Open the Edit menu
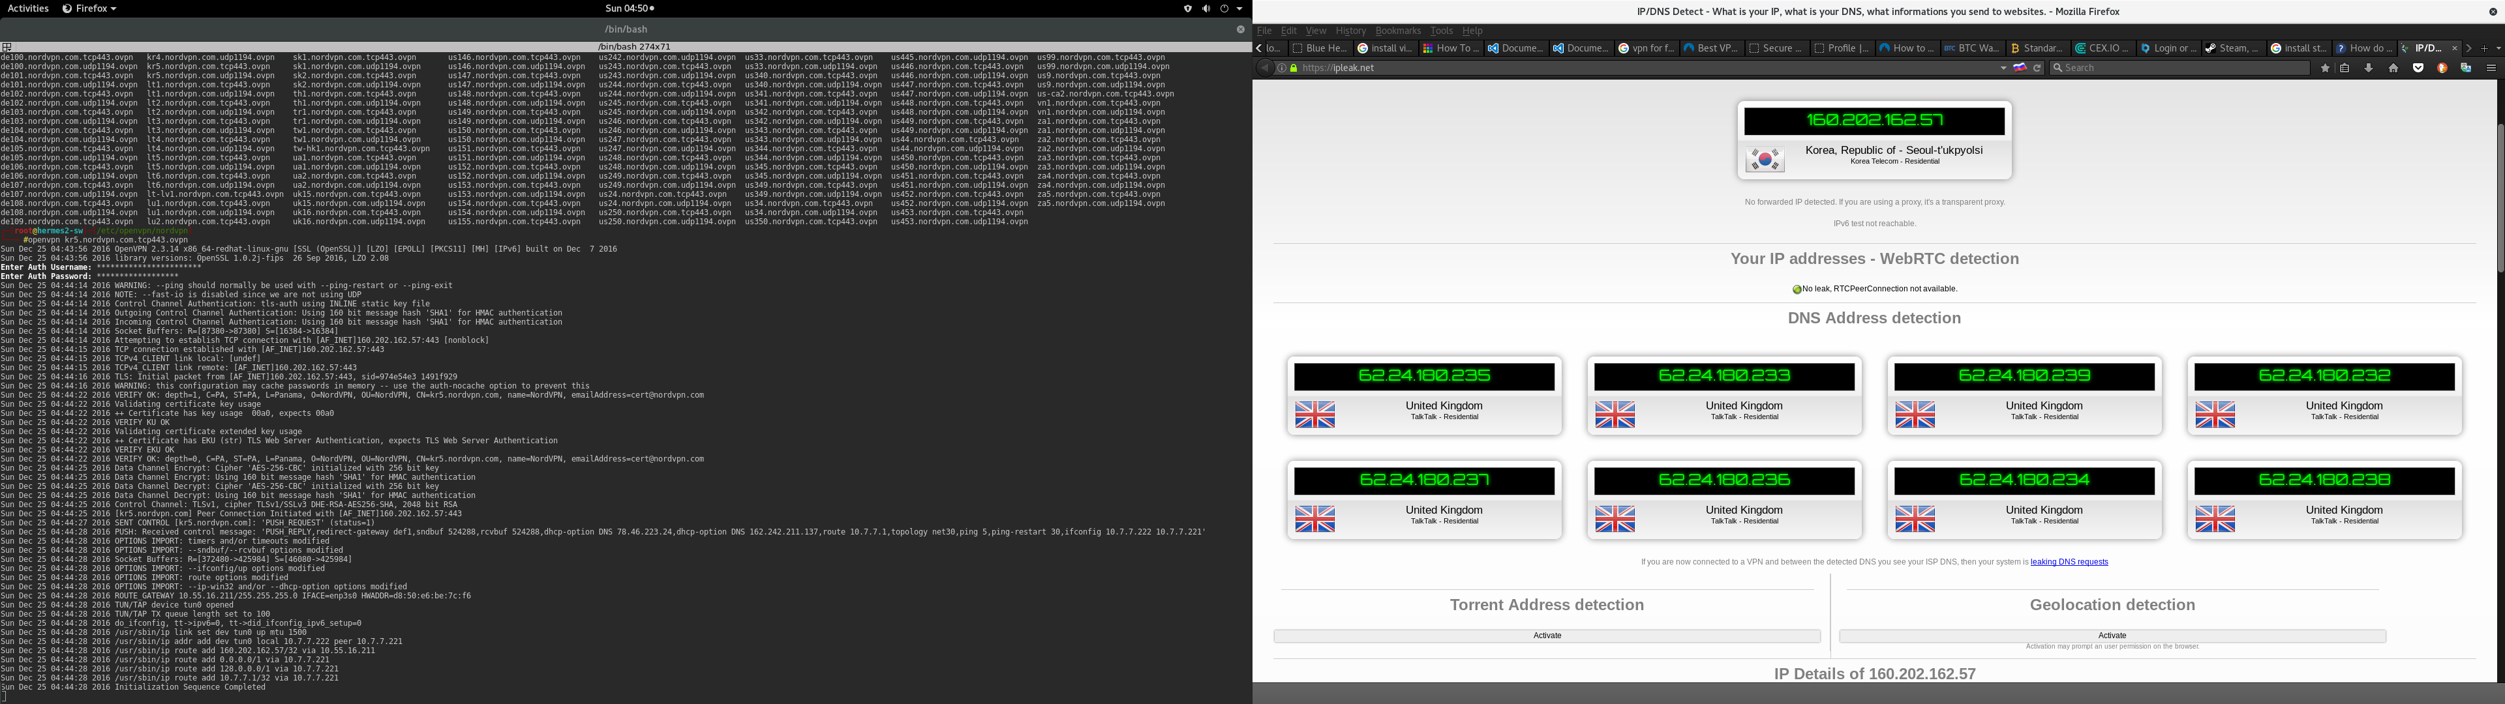The width and height of the screenshot is (2505, 704). [x=1288, y=31]
